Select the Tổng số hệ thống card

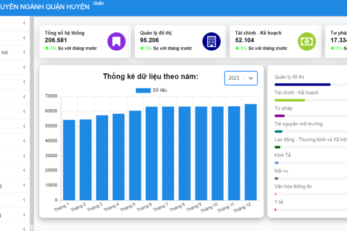coord(85,42)
